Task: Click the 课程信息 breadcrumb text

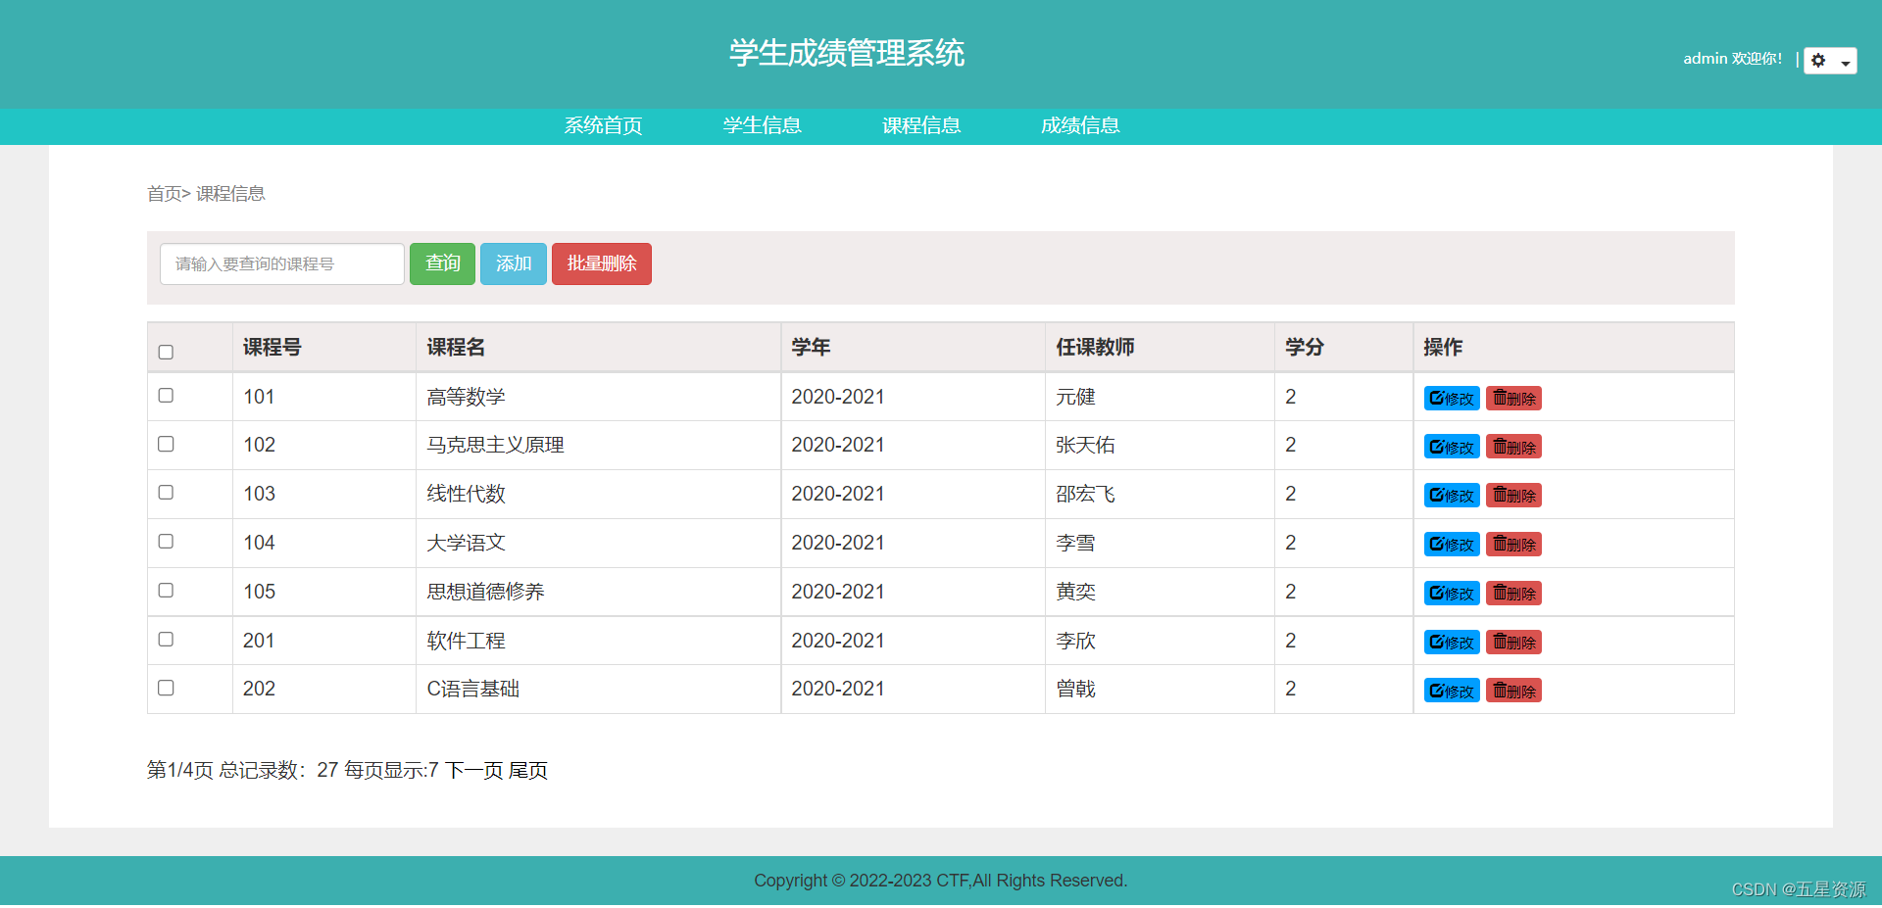Action: click(230, 194)
